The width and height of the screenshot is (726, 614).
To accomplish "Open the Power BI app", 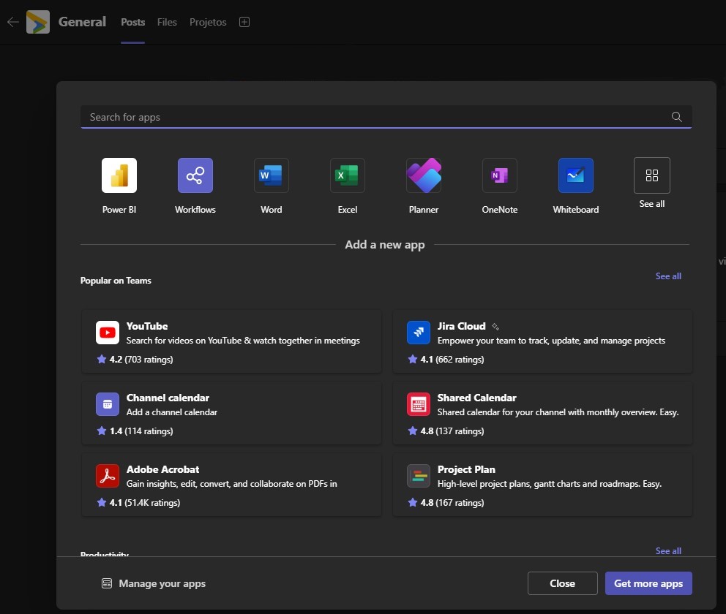I will [119, 175].
